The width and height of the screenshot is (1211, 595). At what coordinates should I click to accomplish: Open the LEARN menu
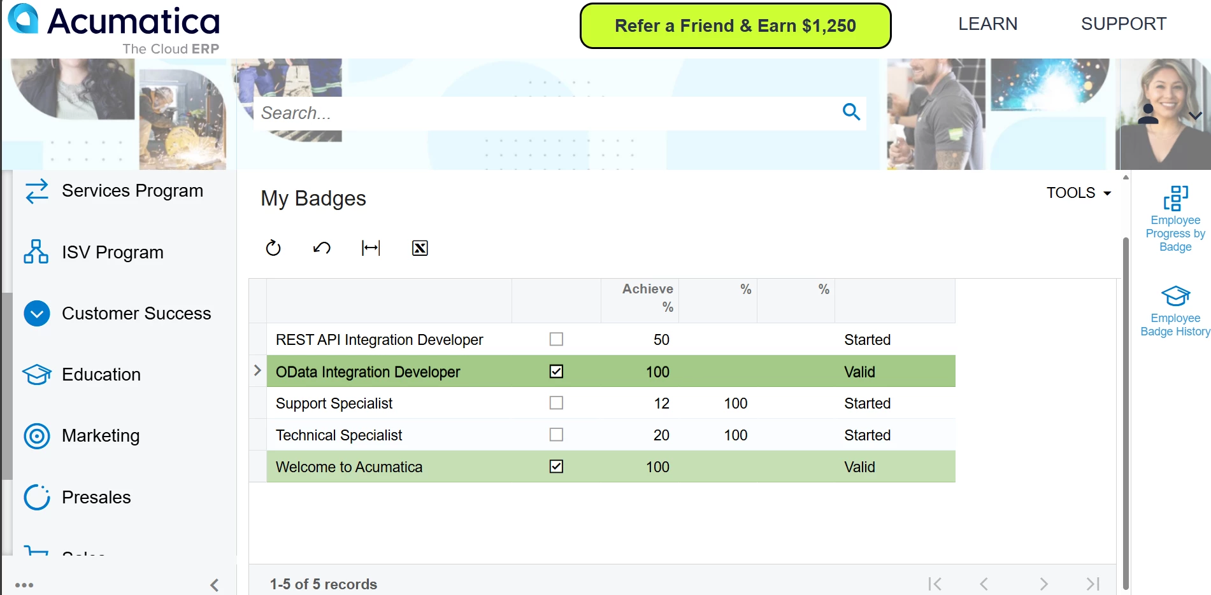987,24
